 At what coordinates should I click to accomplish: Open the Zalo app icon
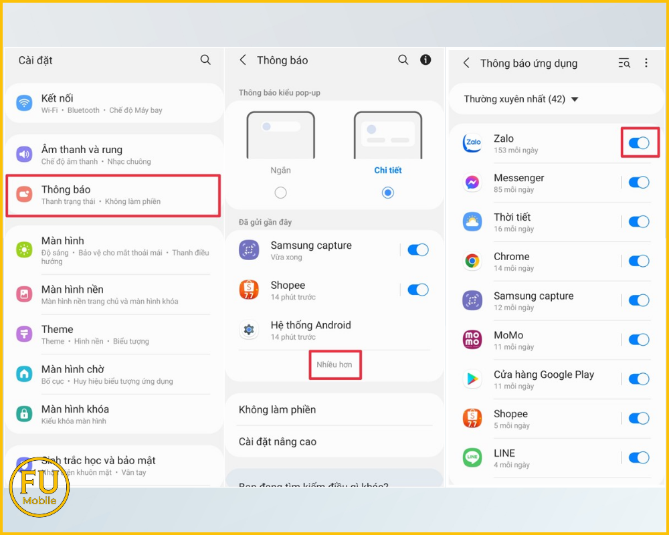(472, 143)
